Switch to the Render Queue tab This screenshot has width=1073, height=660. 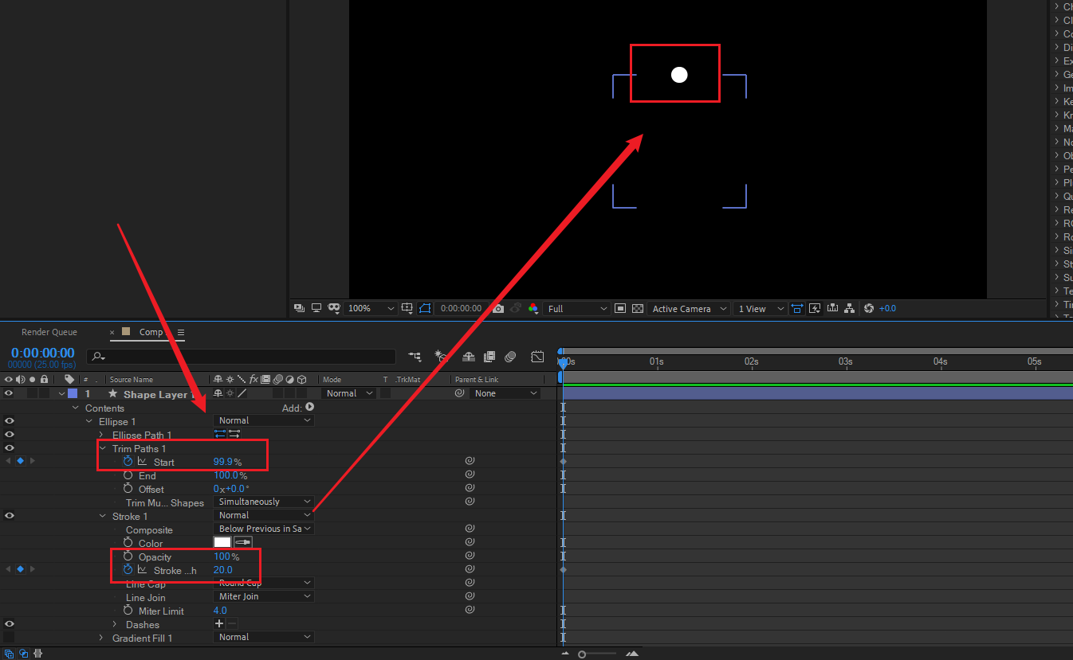point(49,332)
